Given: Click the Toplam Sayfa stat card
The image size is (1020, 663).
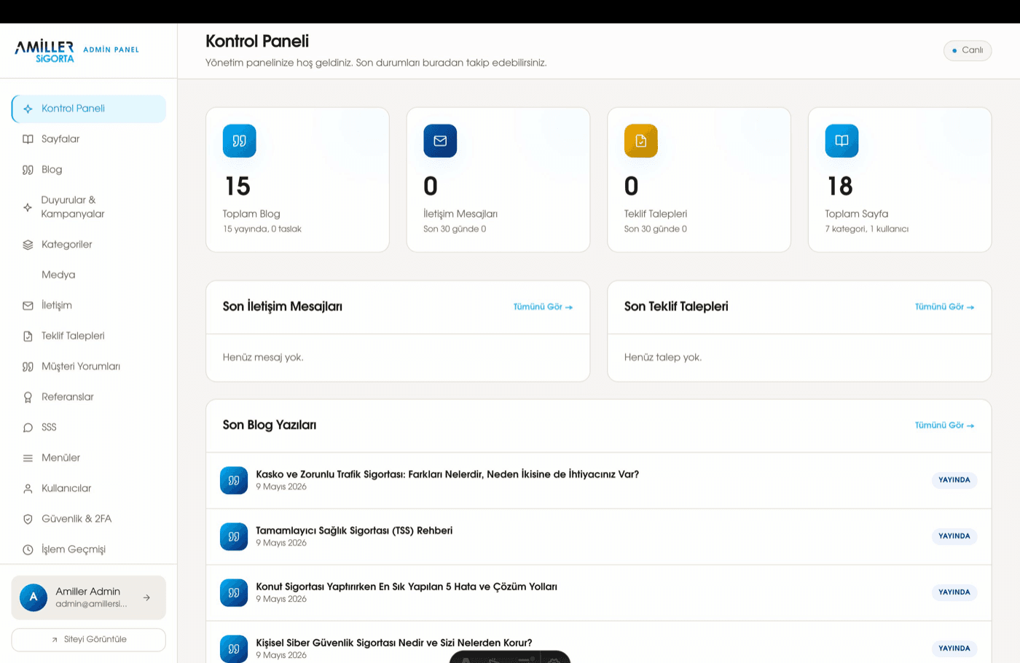Looking at the screenshot, I should click(900, 180).
